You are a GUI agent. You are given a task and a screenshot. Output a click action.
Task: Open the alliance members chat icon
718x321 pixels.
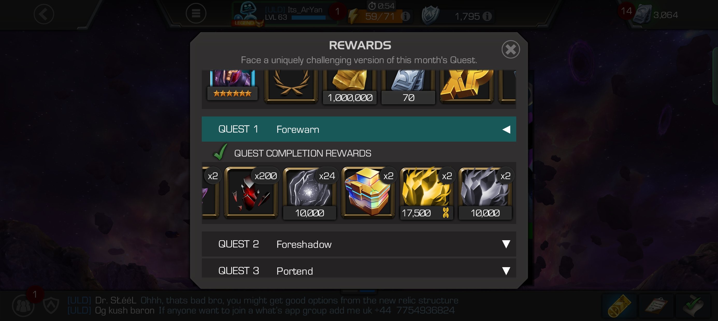23,306
